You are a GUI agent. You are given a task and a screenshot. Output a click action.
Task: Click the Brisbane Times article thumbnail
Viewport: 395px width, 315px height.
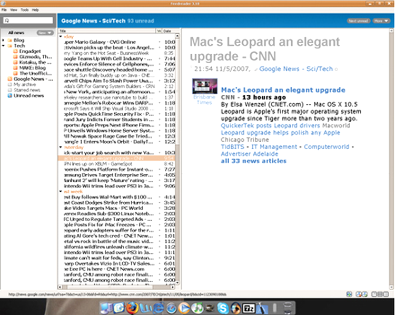click(x=204, y=86)
